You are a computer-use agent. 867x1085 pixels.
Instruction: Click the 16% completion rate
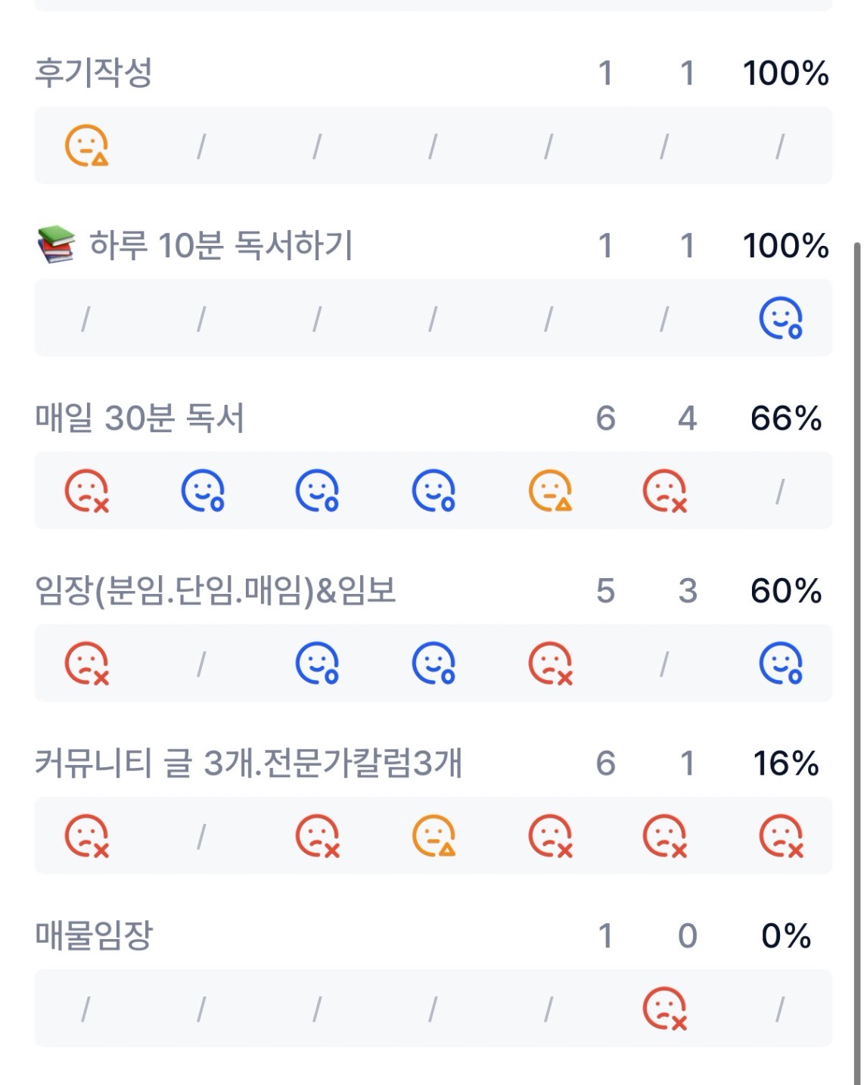coord(785,763)
